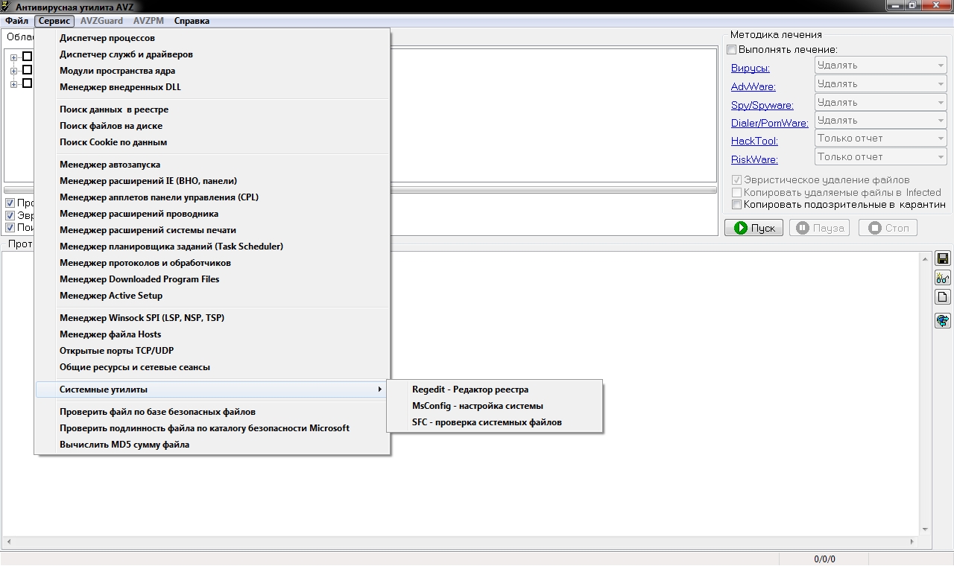Open the Справка menu

[x=192, y=21]
